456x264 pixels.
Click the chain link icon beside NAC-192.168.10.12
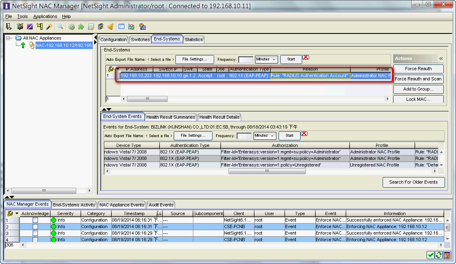(x=32, y=45)
